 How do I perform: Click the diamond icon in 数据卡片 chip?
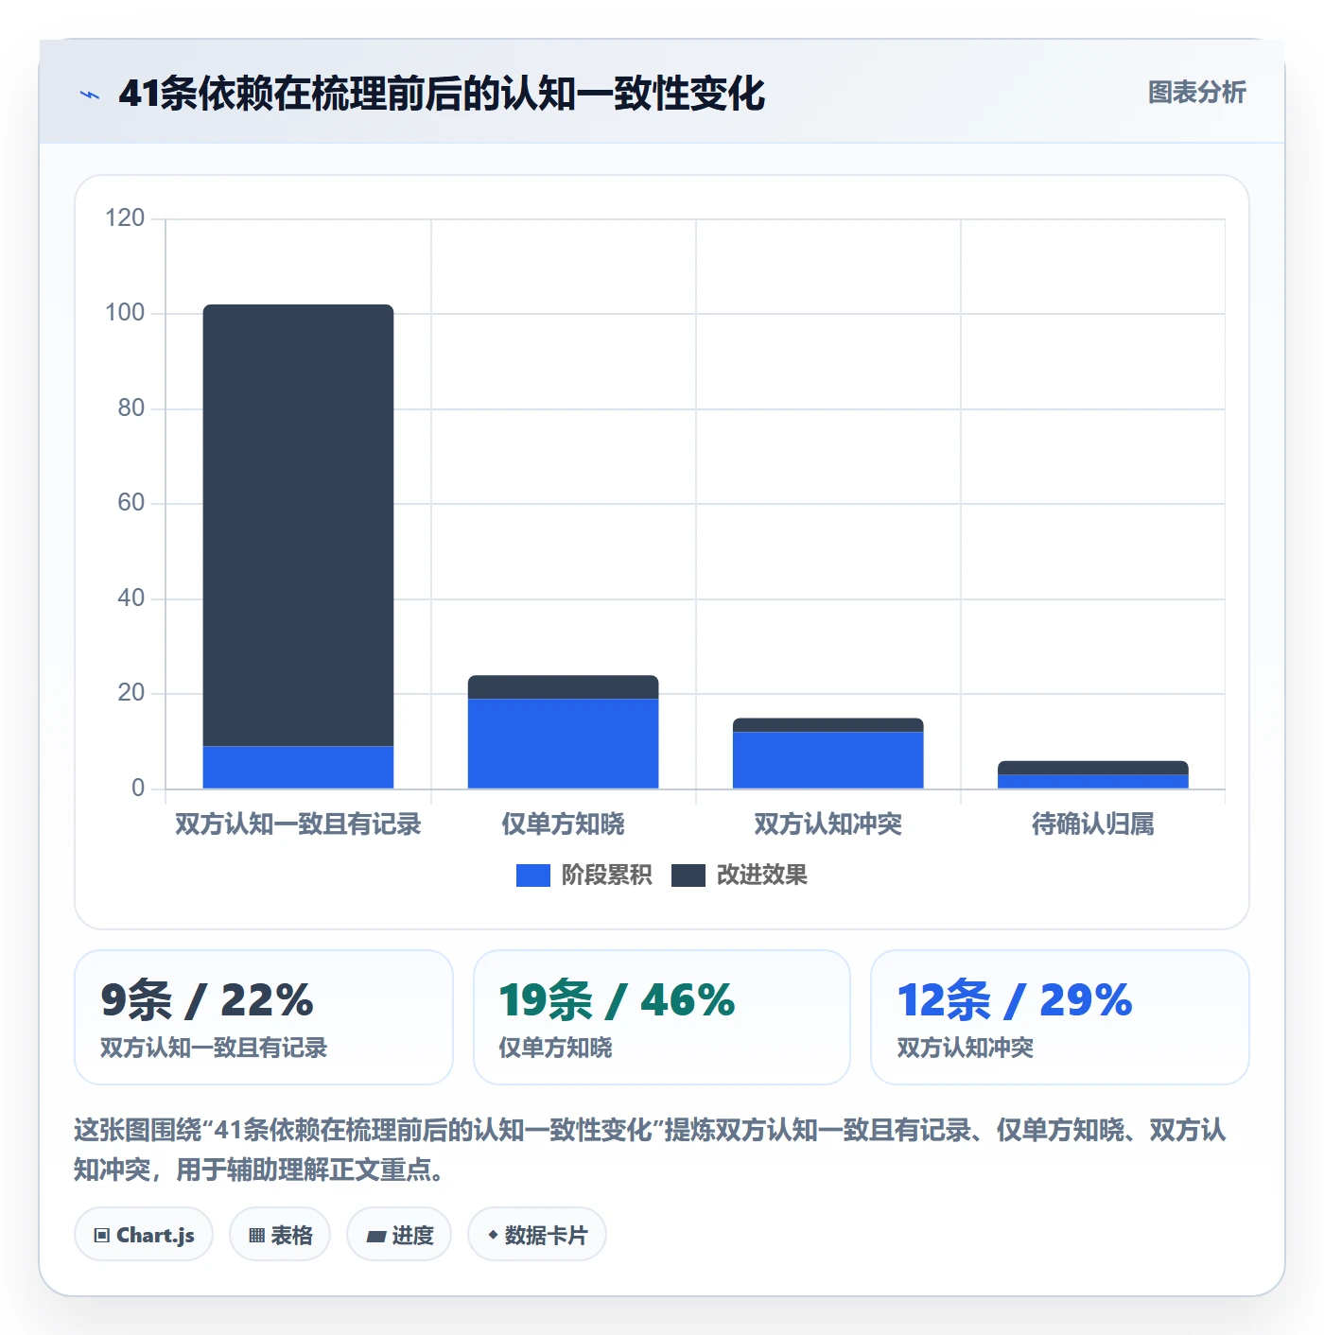pos(493,1235)
